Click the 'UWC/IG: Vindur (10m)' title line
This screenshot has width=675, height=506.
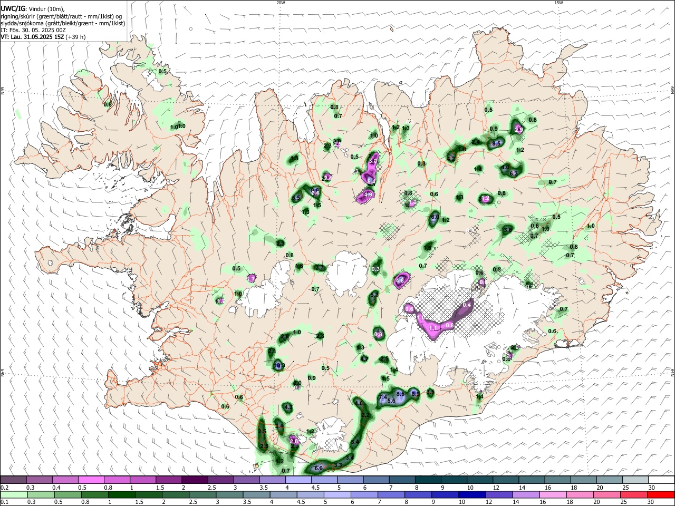coord(33,9)
